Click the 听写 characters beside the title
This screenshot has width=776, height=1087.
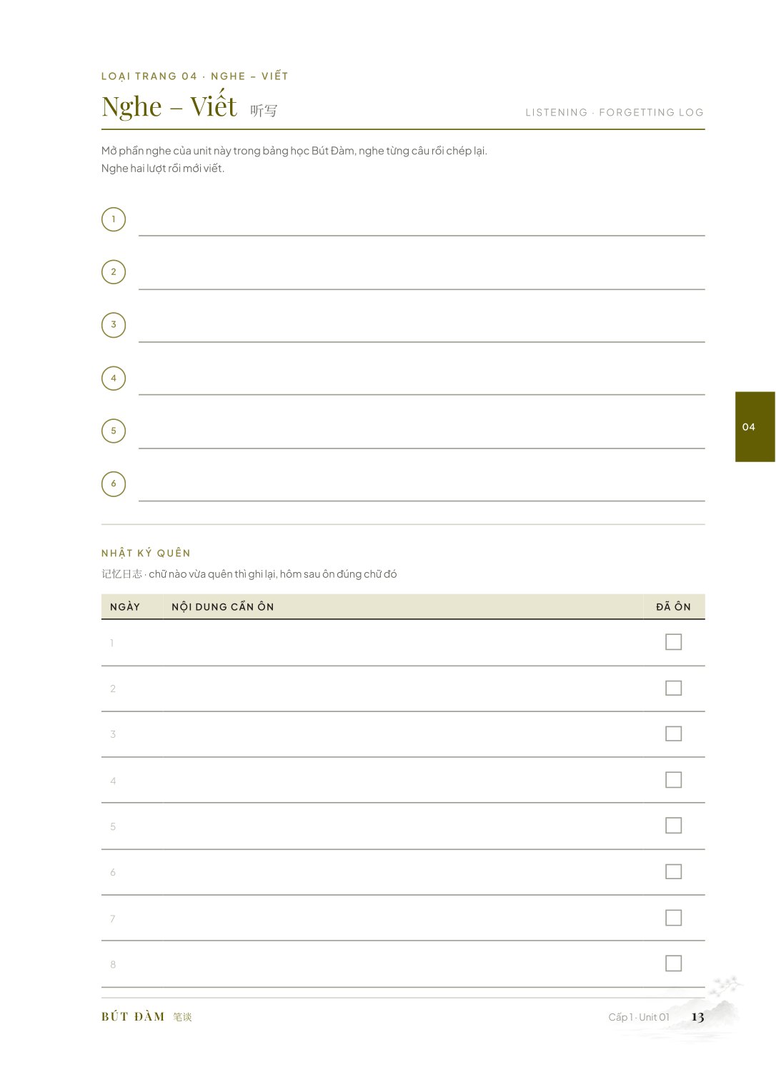click(264, 111)
